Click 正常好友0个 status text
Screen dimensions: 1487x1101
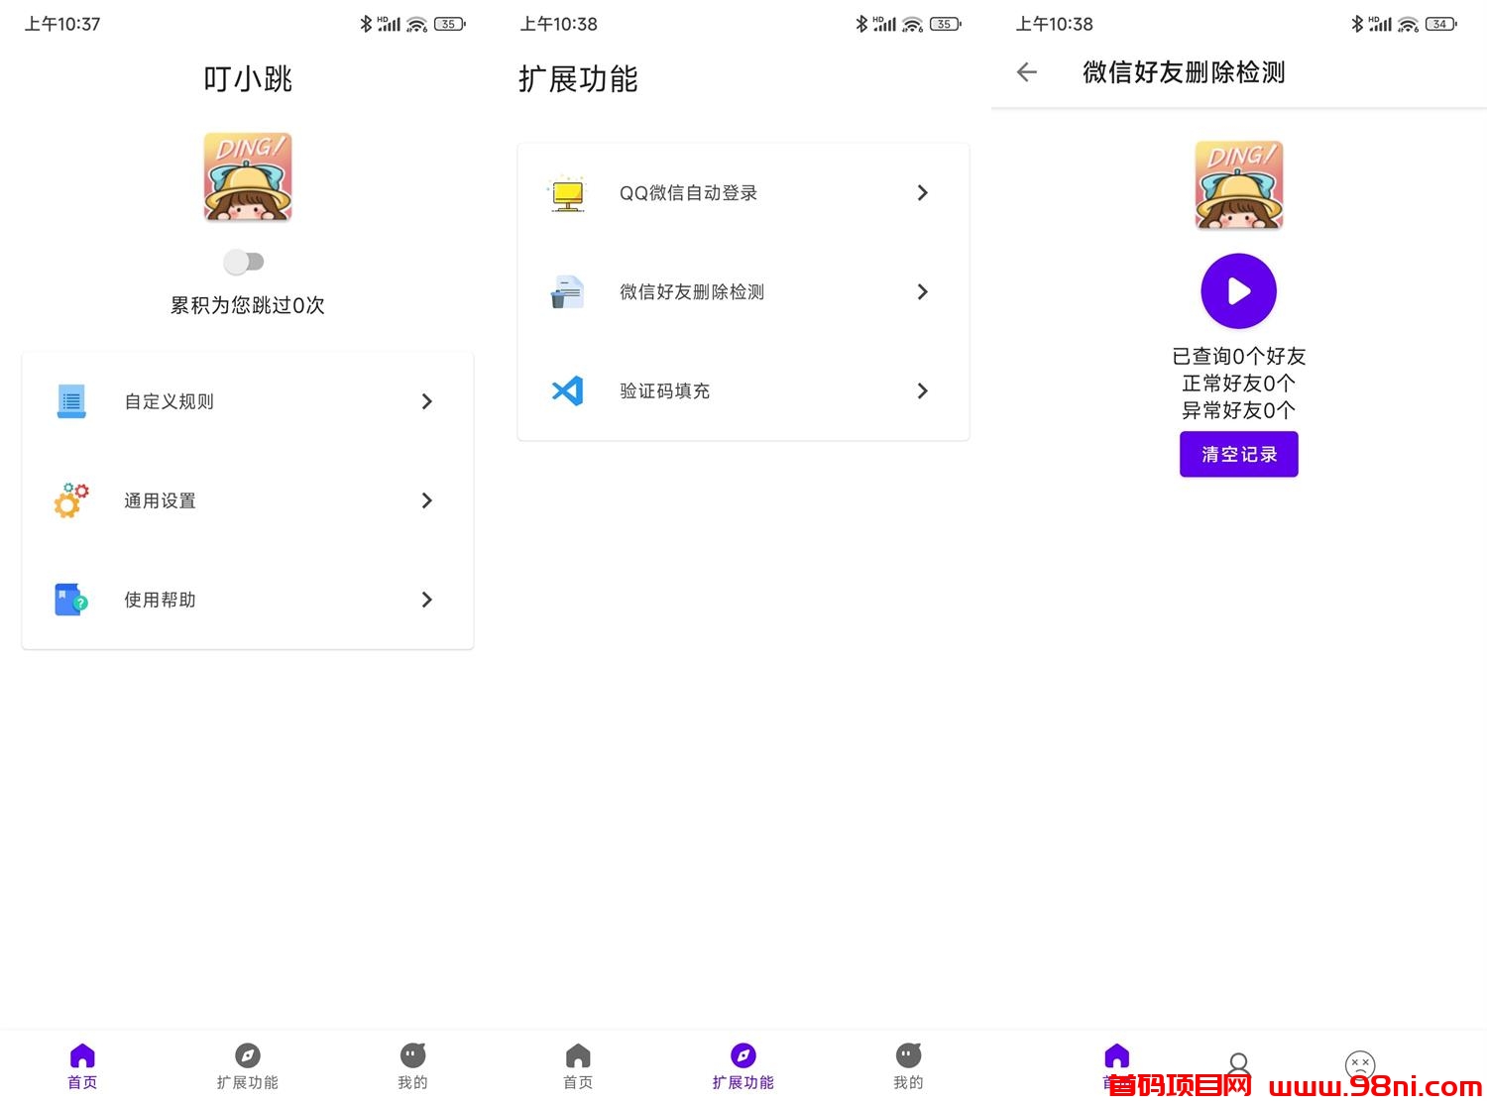1239,383
